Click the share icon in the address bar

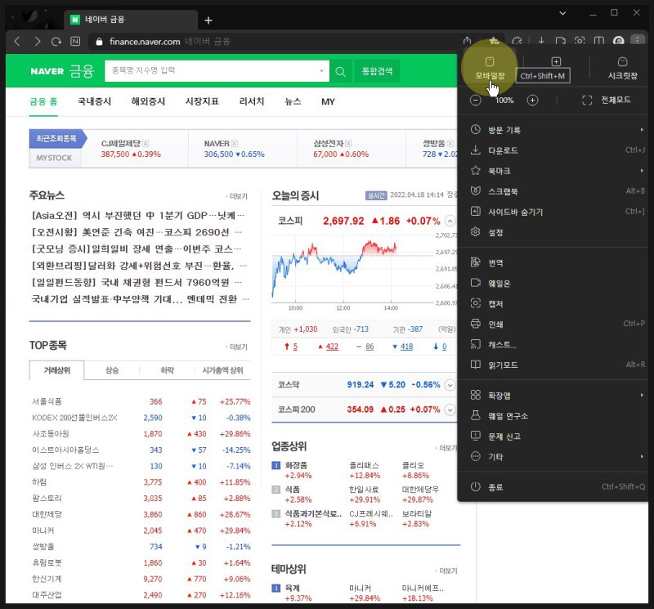pos(467,40)
